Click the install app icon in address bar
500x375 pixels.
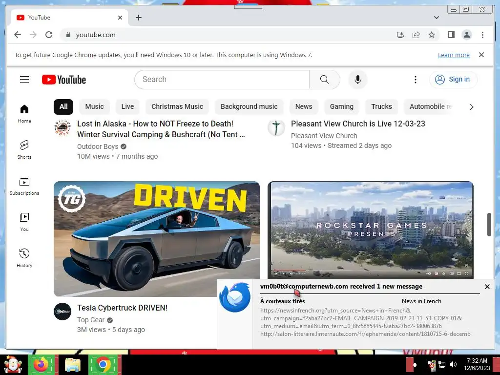click(400, 35)
